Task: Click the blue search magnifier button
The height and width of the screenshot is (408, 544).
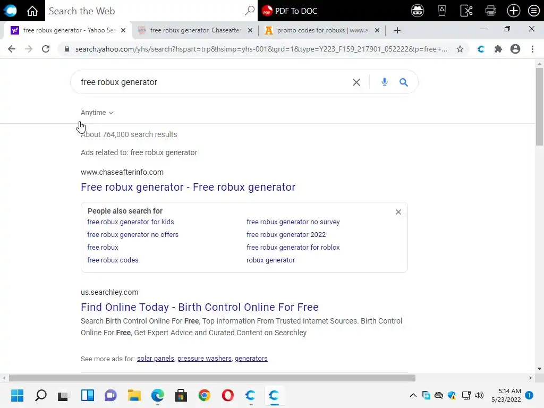Action: pyautogui.click(x=404, y=82)
